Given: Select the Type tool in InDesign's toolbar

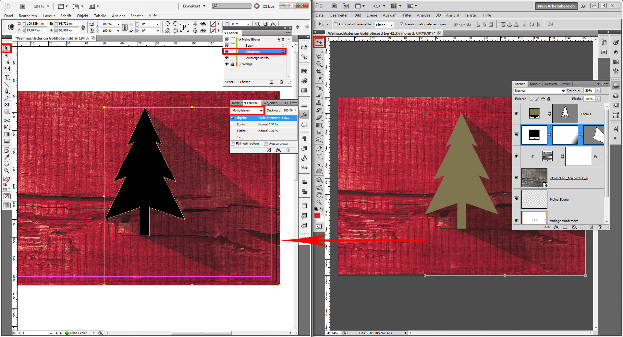Looking at the screenshot, I should click(6, 77).
